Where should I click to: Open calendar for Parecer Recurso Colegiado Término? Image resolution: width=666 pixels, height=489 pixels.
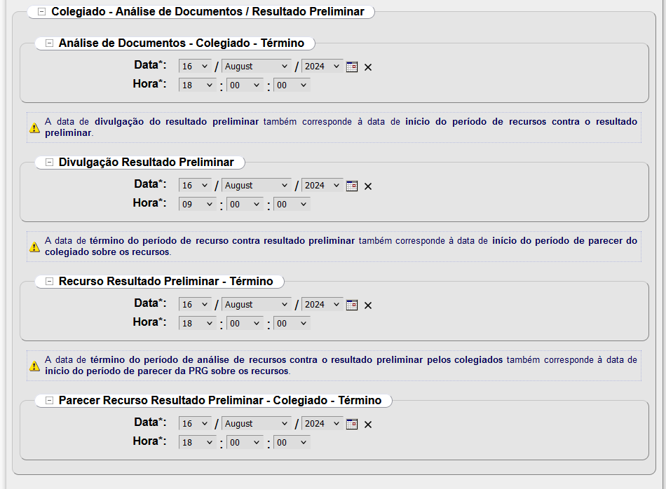point(352,424)
